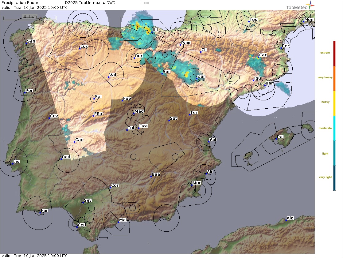343x258 pixels.
Task: Select the 'Mur' station label
Action: [x=197, y=183]
